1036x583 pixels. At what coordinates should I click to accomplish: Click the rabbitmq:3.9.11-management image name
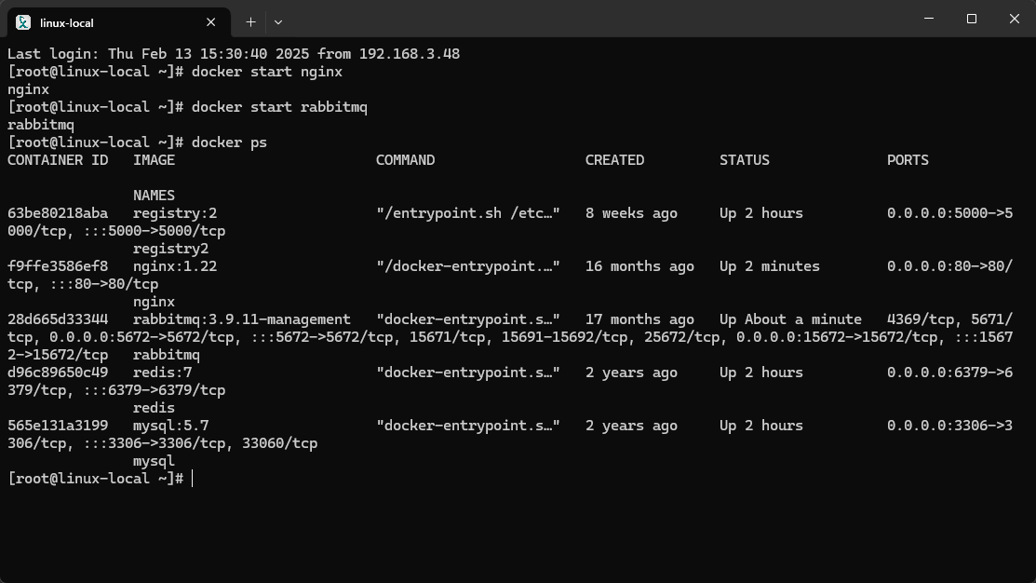click(x=242, y=319)
